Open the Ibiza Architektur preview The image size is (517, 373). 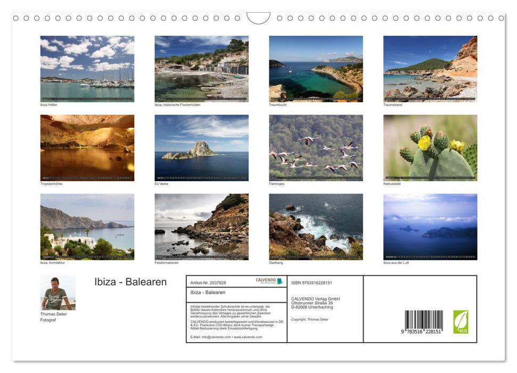point(87,227)
